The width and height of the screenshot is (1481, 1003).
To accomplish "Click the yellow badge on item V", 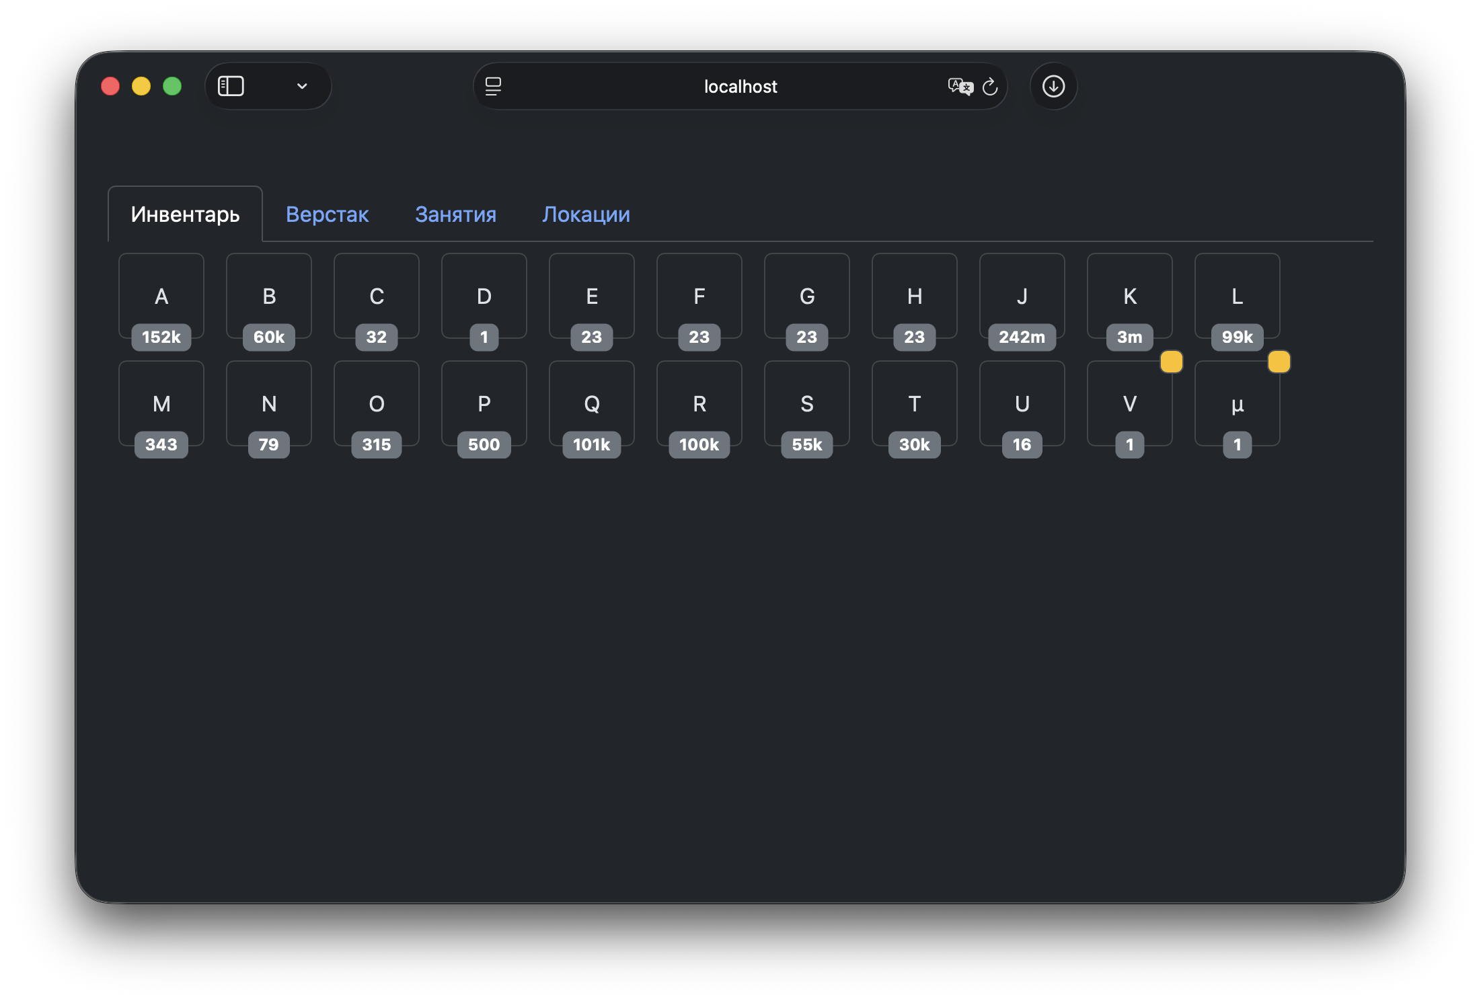I will click(x=1171, y=362).
